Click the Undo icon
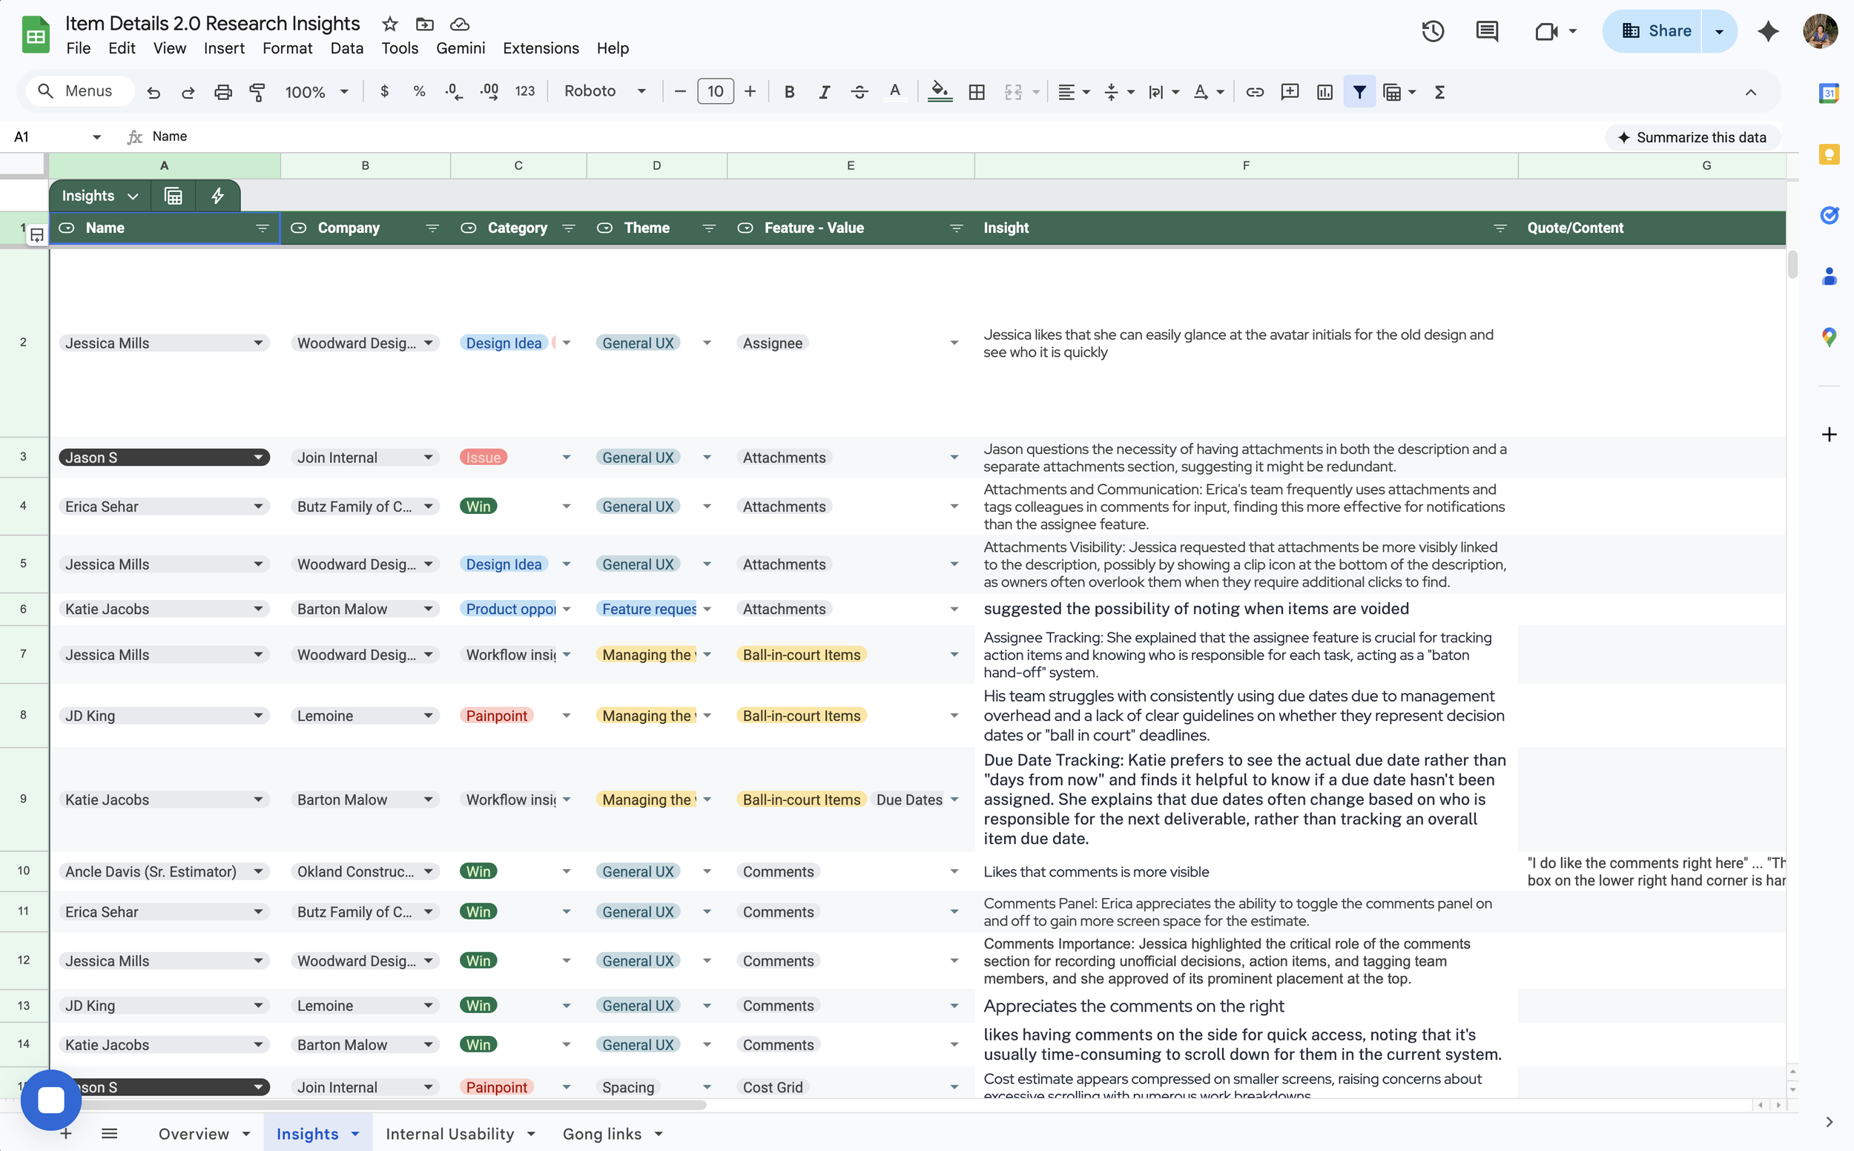This screenshot has width=1854, height=1151. coord(154,92)
